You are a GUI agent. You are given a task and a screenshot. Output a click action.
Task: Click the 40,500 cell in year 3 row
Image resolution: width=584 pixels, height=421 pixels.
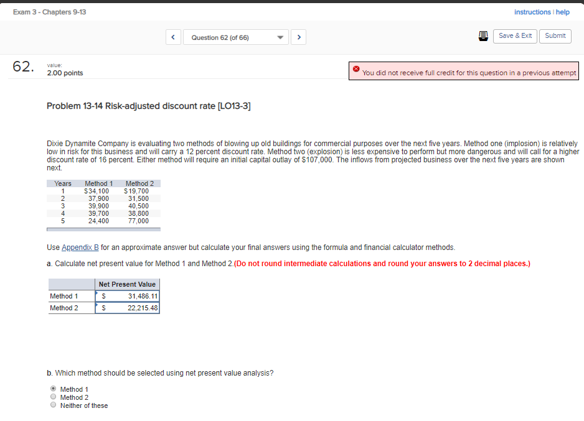[x=139, y=206]
